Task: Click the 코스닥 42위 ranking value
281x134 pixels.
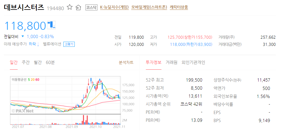Action: click(191, 104)
